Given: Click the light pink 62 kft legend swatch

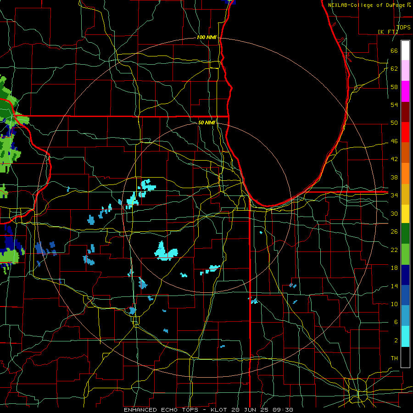Looking at the screenshot, I should 405,70.
